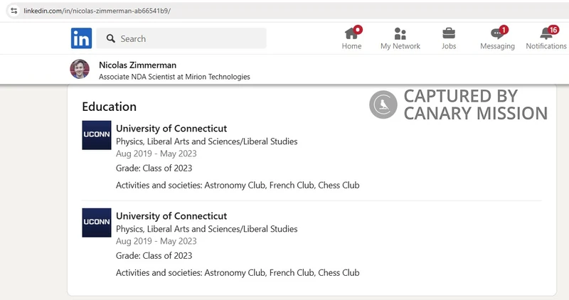Click Nicolas Zimmerman's profile photo
The image size is (569, 300).
pyautogui.click(x=80, y=69)
